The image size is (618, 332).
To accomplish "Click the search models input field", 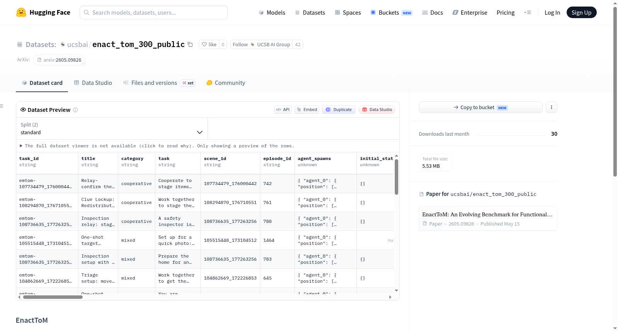I will pos(154,12).
